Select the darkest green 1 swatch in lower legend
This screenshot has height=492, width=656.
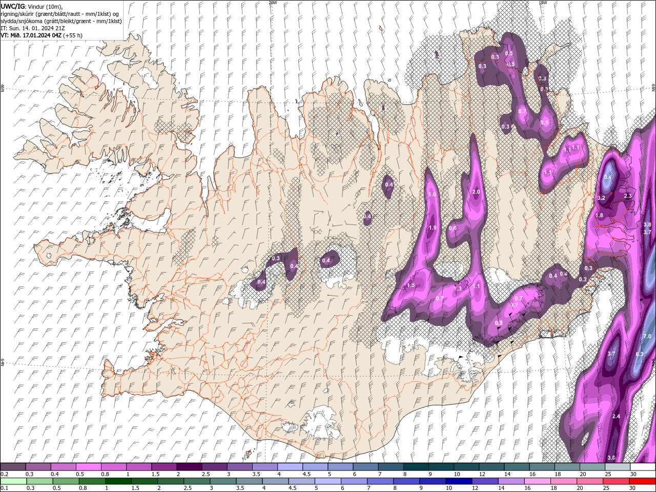click(x=118, y=481)
